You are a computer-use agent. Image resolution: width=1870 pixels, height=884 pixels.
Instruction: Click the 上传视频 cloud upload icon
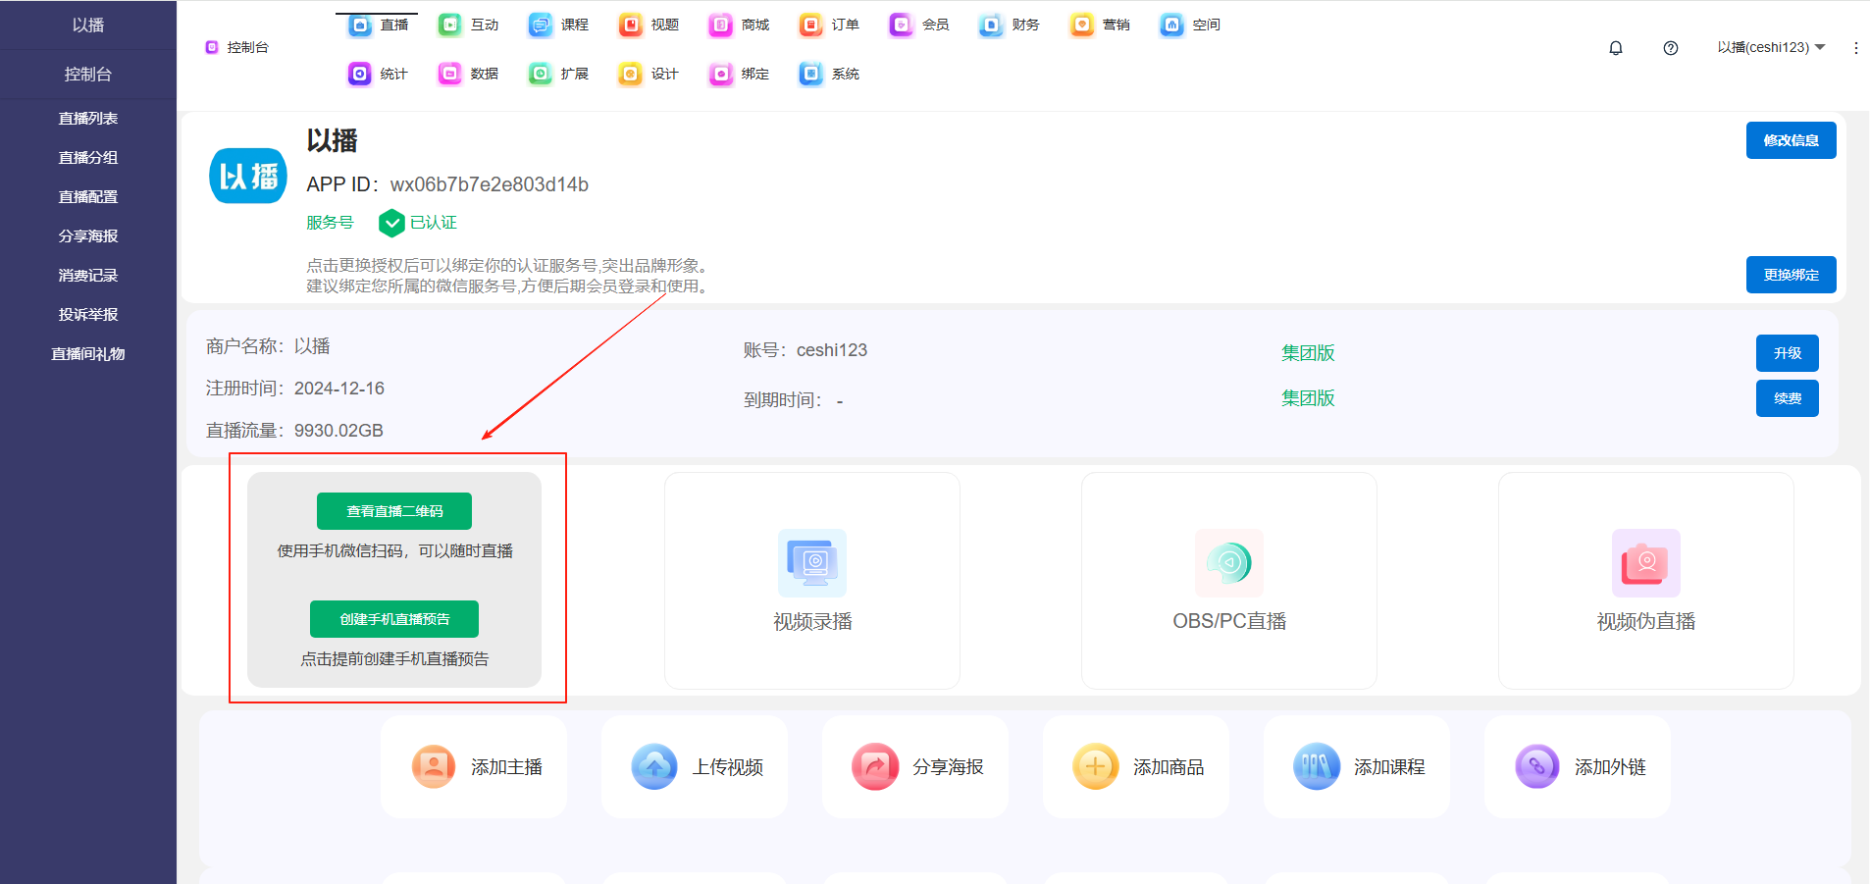click(x=654, y=766)
